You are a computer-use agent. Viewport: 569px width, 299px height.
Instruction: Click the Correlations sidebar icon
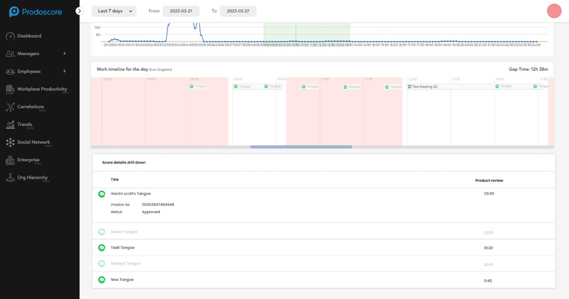[x=10, y=107]
